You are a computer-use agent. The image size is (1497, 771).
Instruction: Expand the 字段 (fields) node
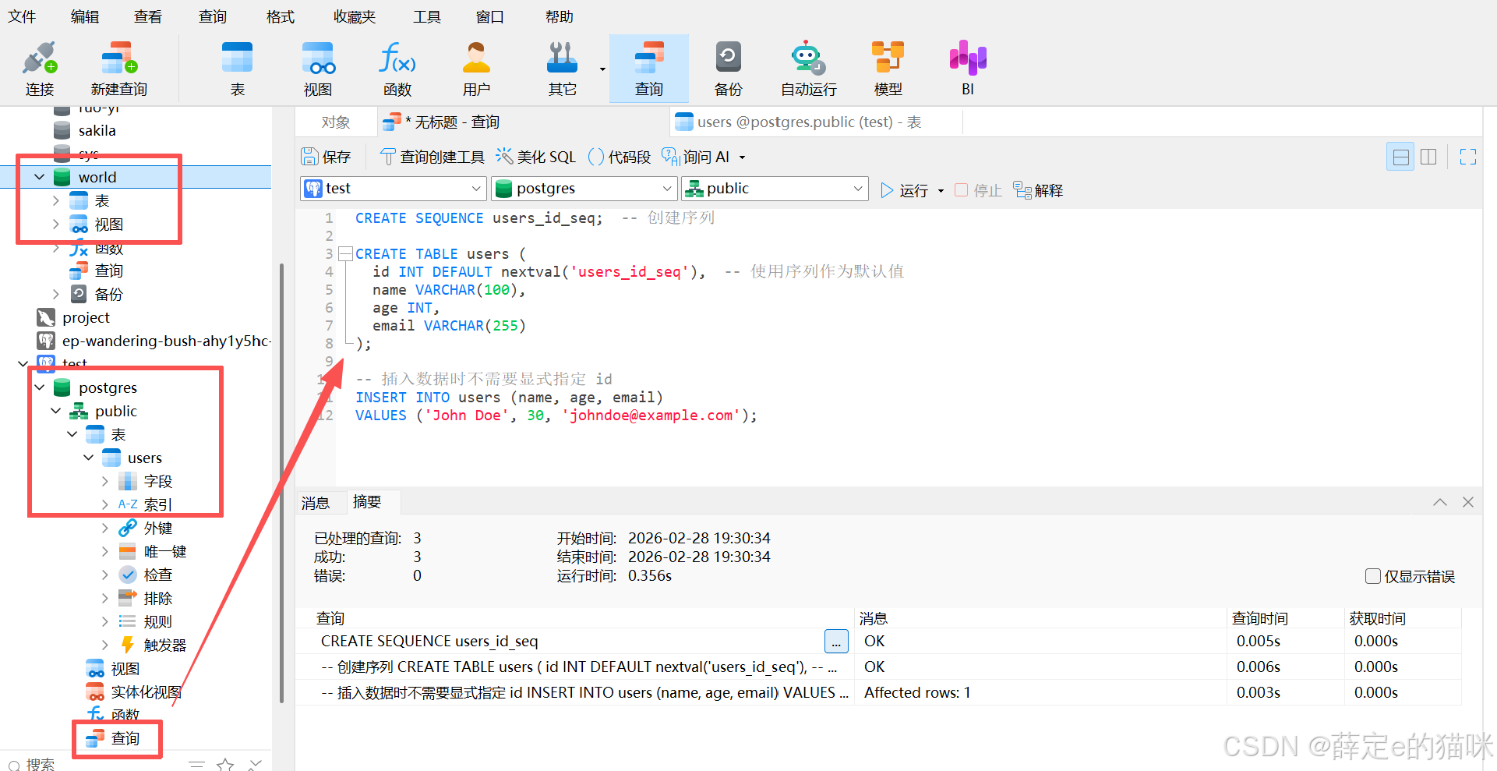click(104, 481)
